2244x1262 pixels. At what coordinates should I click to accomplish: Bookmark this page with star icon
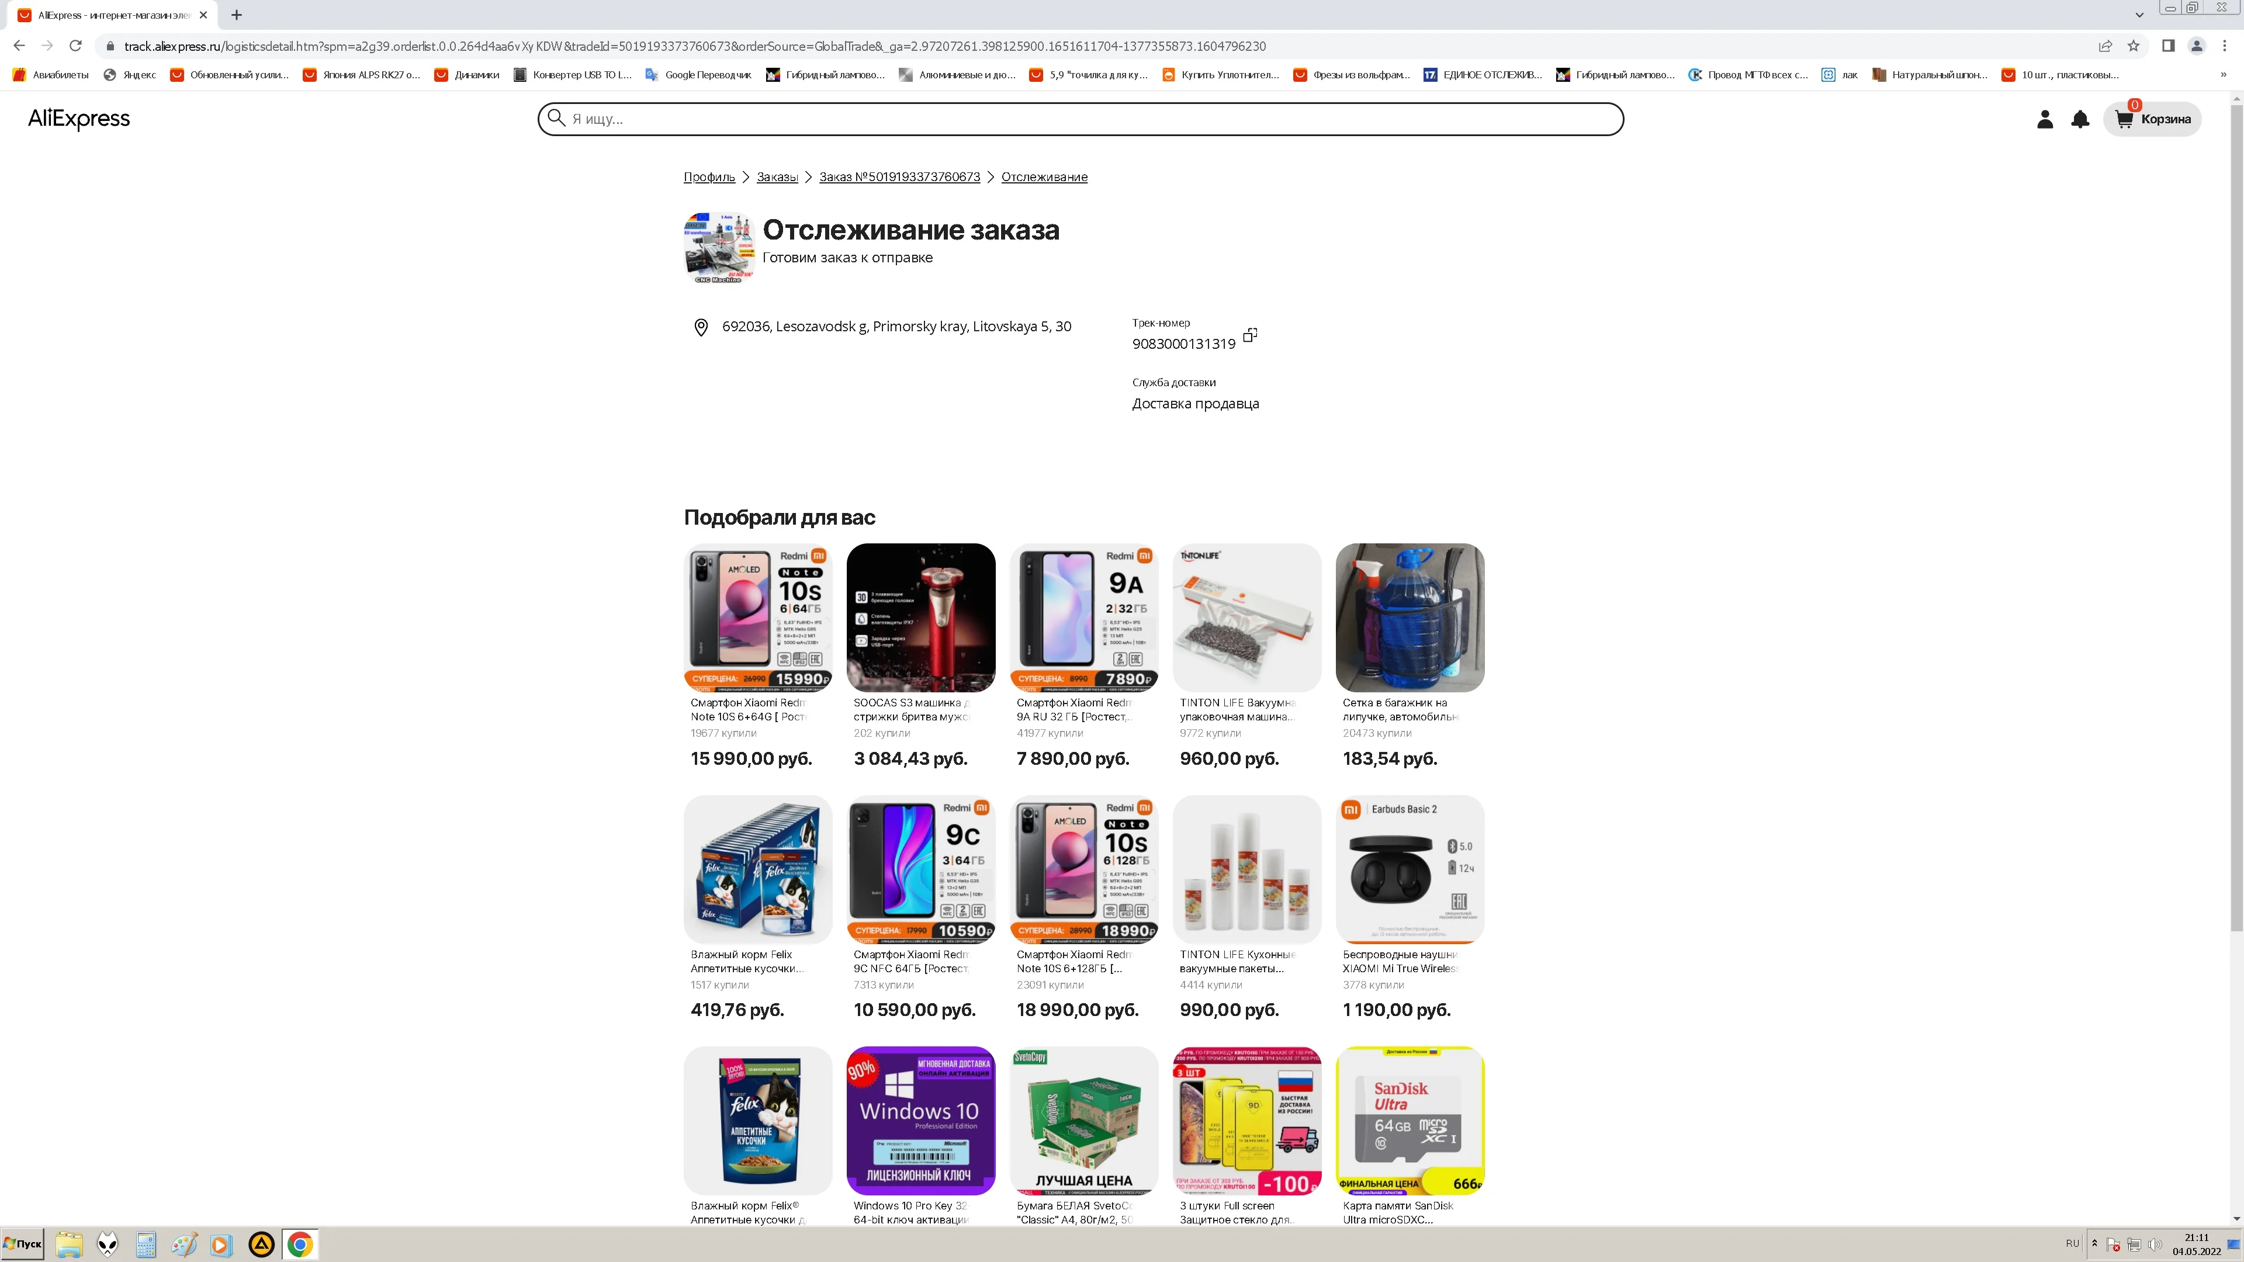pyautogui.click(x=2134, y=46)
